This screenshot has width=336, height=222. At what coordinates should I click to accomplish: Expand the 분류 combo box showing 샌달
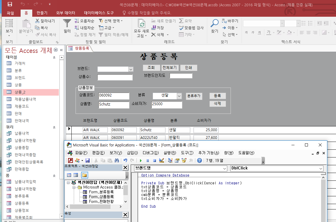pos(179,96)
